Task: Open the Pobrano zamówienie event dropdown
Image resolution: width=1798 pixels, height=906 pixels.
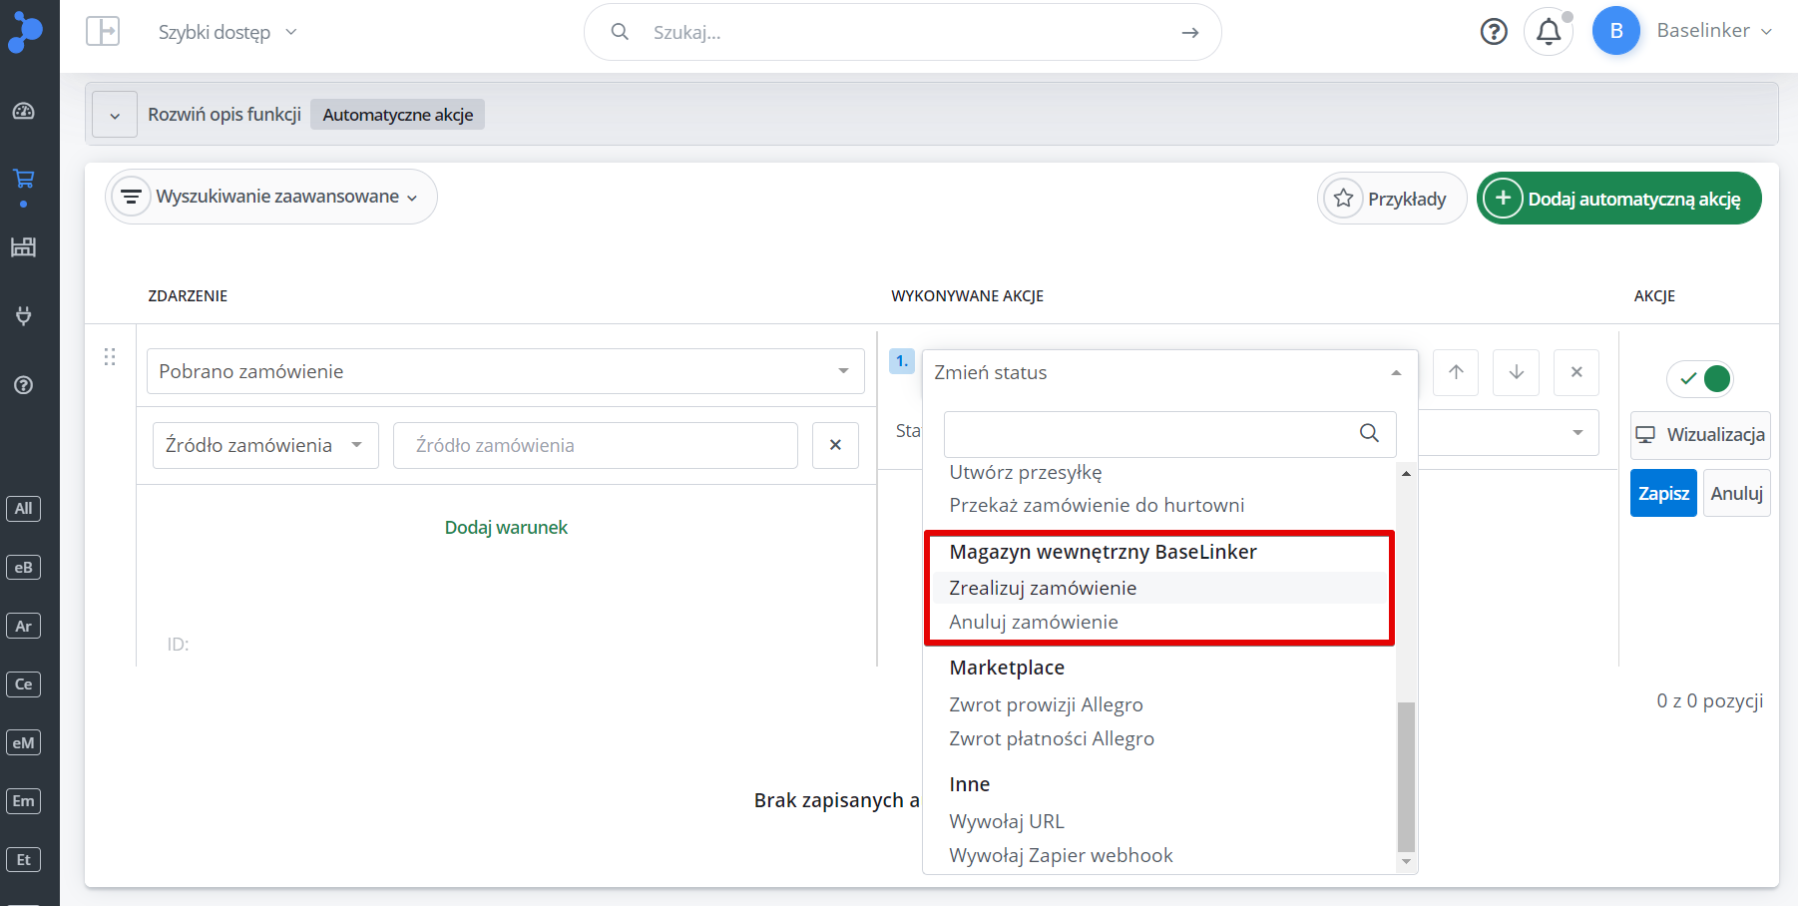Action: (x=506, y=371)
